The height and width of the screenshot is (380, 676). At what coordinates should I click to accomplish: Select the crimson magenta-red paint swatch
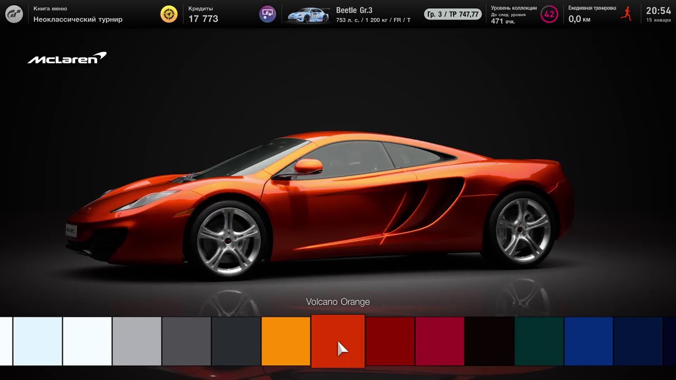pos(440,341)
